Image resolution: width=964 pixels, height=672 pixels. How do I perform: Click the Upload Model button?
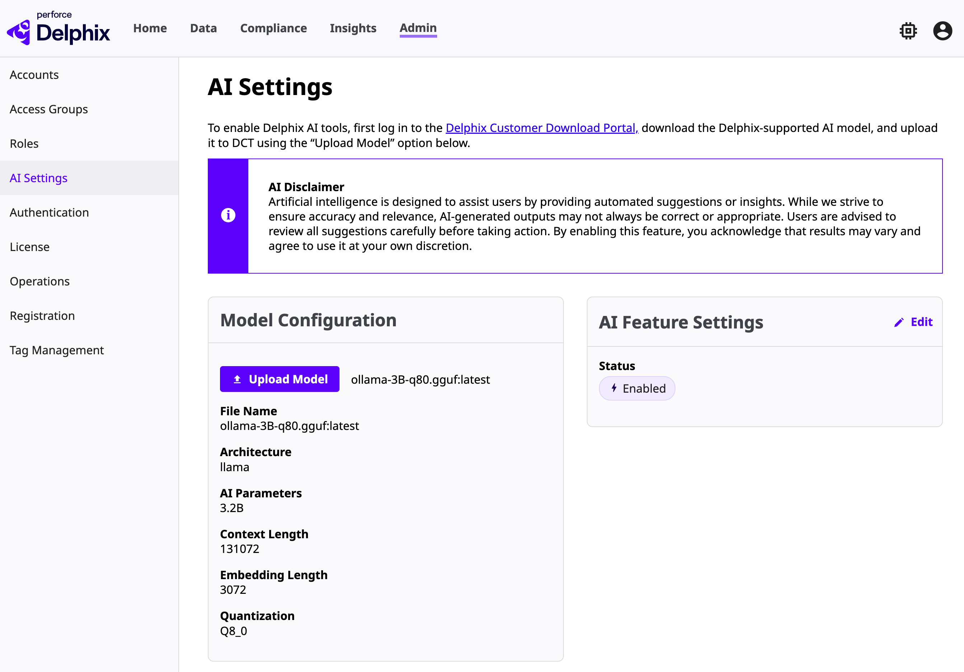point(280,379)
